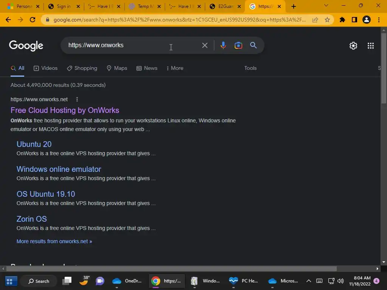Open the volume control icon
The image size is (387, 290).
click(x=341, y=281)
